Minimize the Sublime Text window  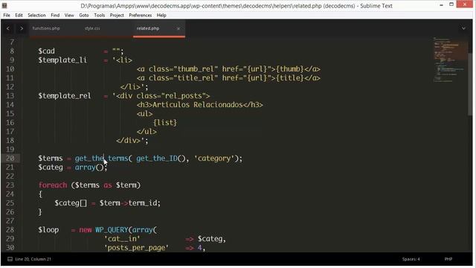[441, 4]
